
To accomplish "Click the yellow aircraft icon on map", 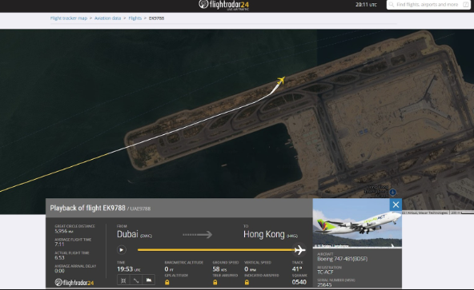I will 281,81.
